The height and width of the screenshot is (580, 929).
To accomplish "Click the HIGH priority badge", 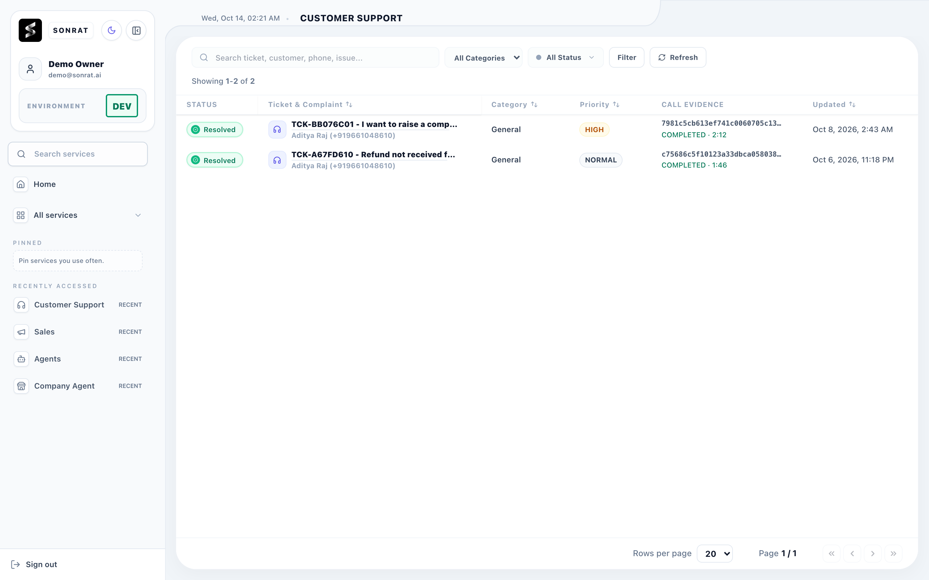I will [594, 130].
